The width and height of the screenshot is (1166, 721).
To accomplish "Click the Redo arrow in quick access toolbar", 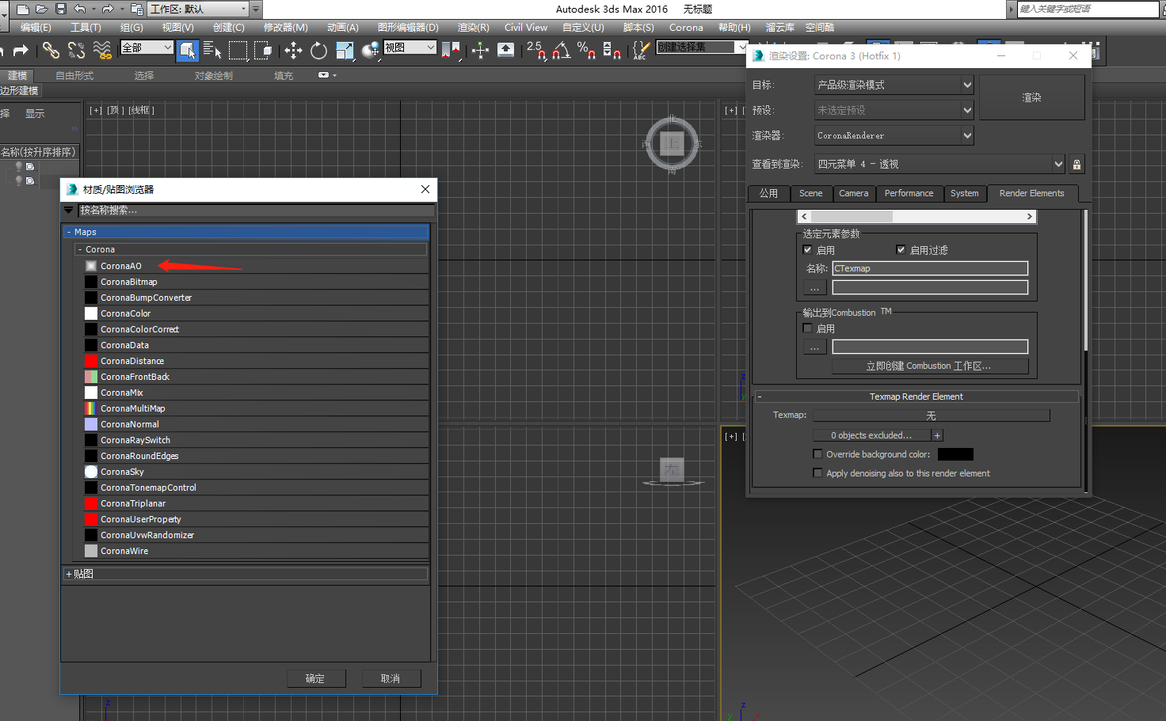I will (x=108, y=9).
